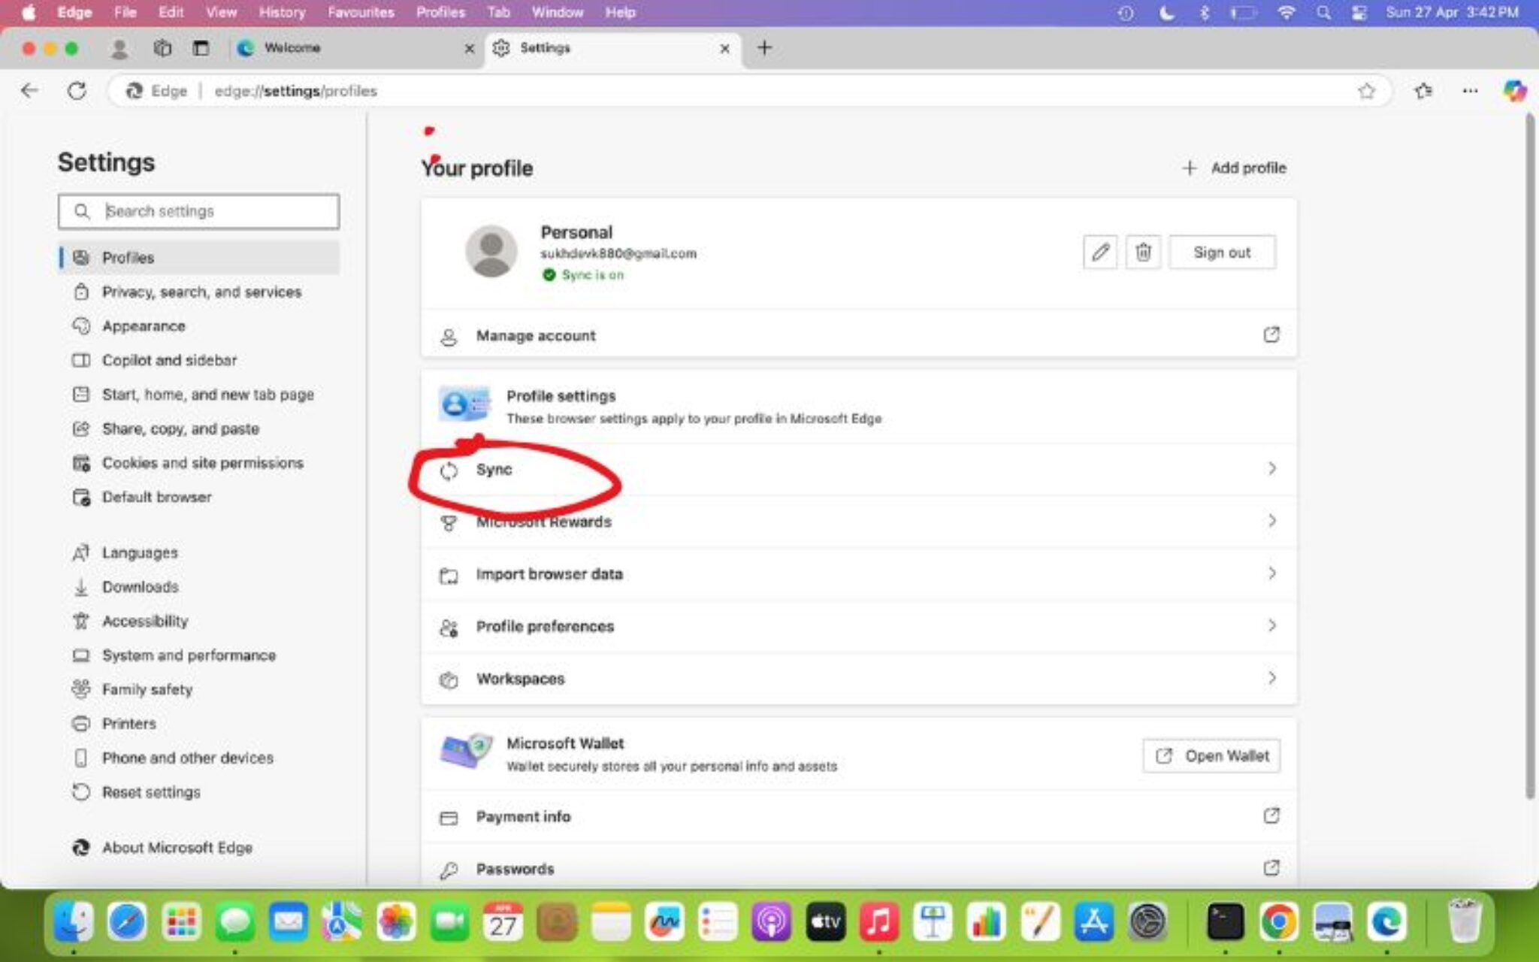Click the Accessibility settings icon
Viewport: 1539px width, 962px height.
point(83,621)
